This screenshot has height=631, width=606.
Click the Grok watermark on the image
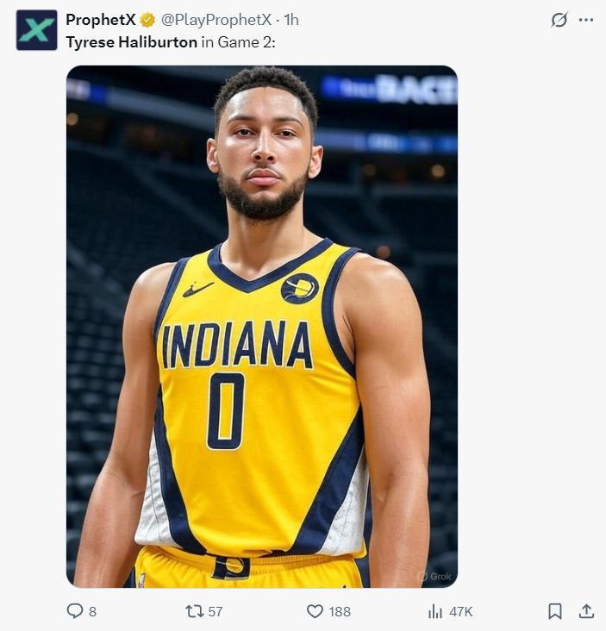435,576
